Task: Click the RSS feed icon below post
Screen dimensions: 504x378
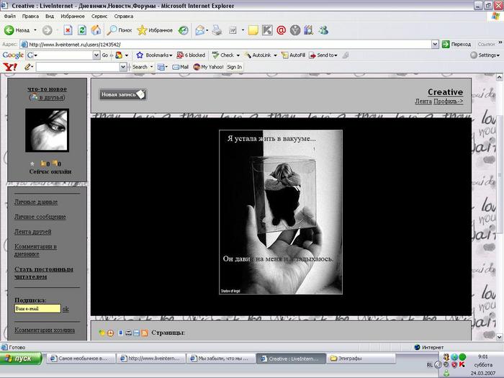Action: point(145,333)
